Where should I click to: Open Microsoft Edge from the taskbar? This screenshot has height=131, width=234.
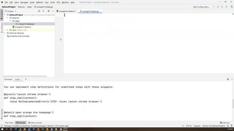[x=16, y=129]
